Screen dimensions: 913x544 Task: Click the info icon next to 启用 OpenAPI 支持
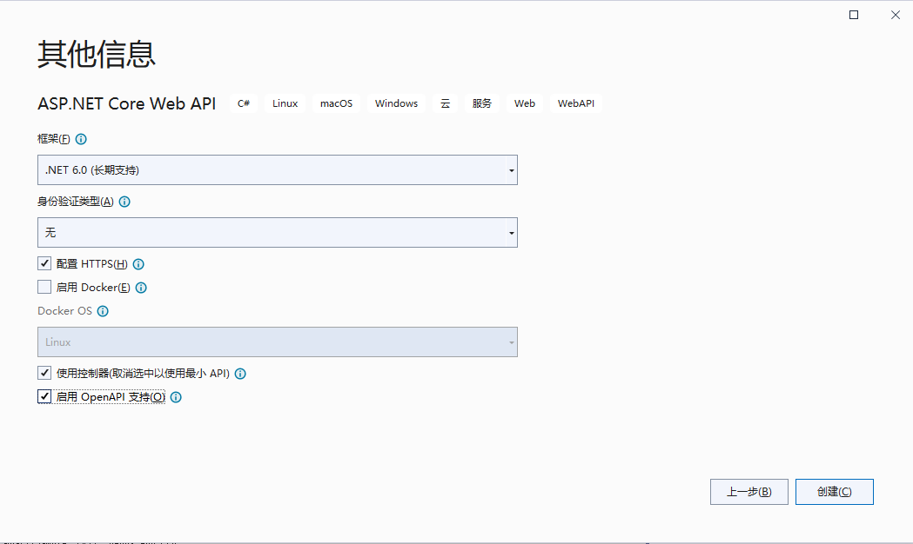(176, 397)
